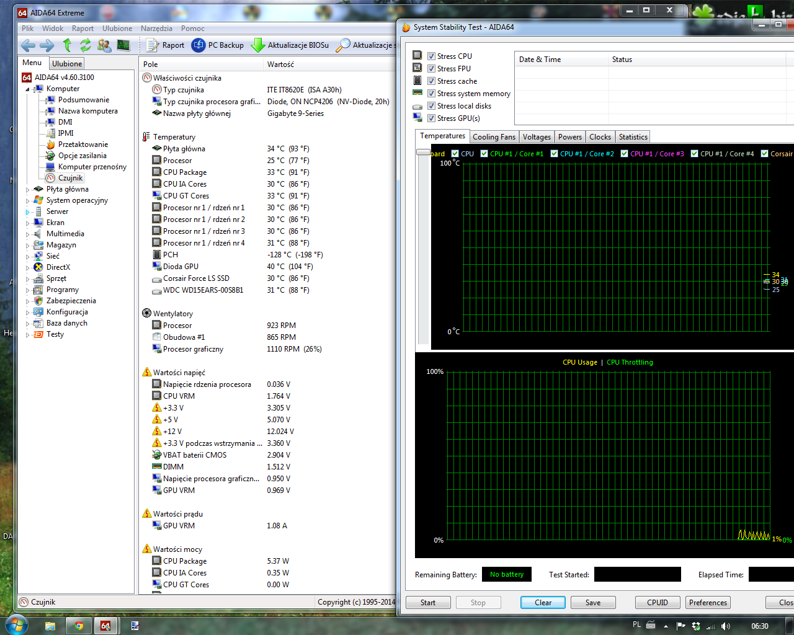Image resolution: width=794 pixels, height=635 pixels.
Task: Switch to the Voltages tab
Action: pos(537,137)
